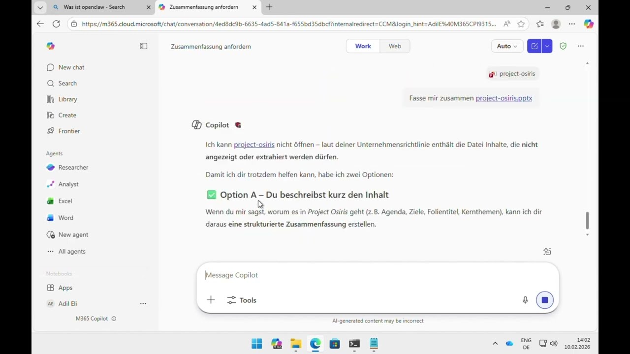630x354 pixels.
Task: Open the Edge browser profile icon
Action: (x=556, y=24)
